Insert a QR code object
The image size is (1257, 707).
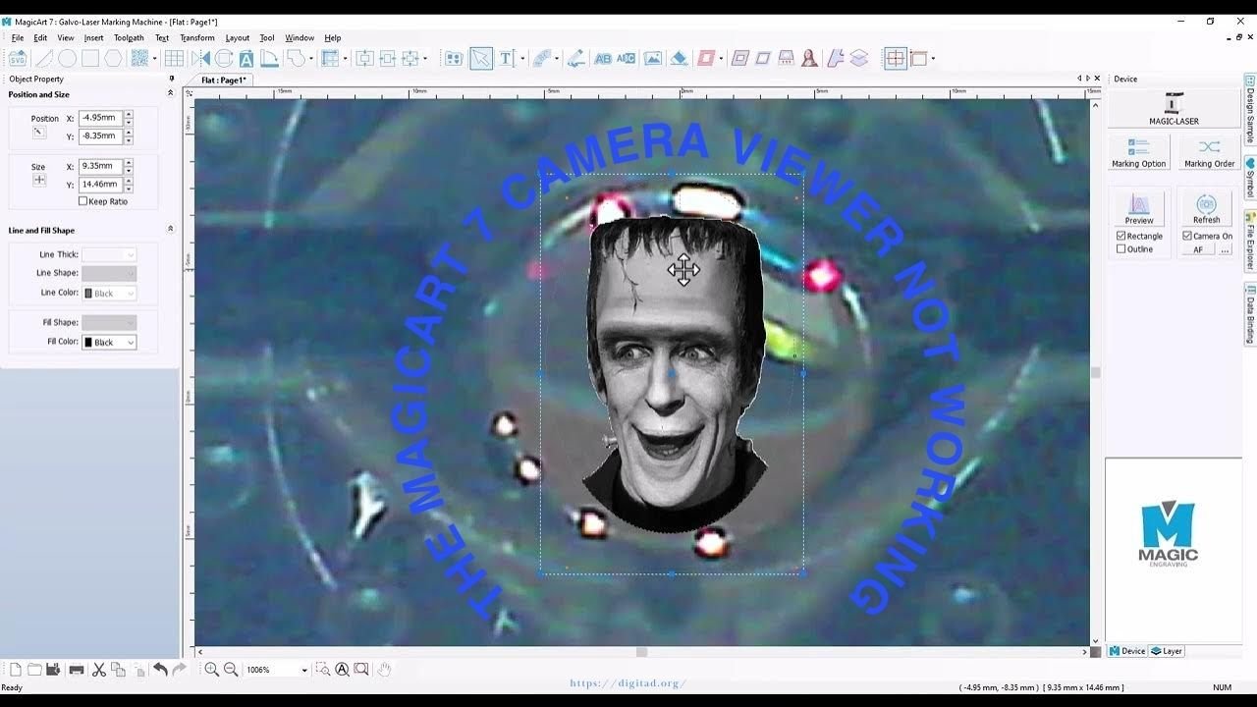click(139, 59)
